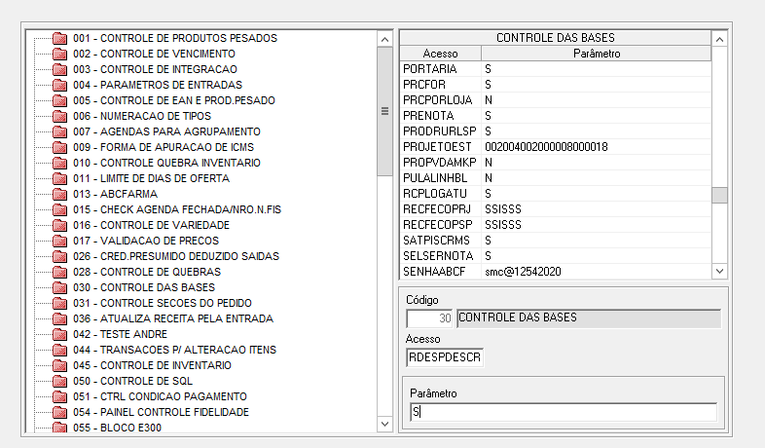This screenshot has width=765, height=448.
Task: Click folder icon of 016 - CONTROLE DE VARIEDADE
Action: tap(59, 226)
